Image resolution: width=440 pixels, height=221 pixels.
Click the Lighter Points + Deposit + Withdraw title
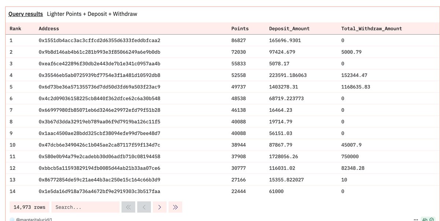click(92, 14)
